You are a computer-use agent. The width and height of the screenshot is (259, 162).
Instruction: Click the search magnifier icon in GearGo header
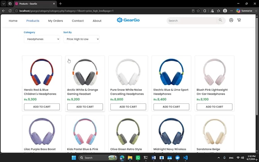[x=221, y=20]
